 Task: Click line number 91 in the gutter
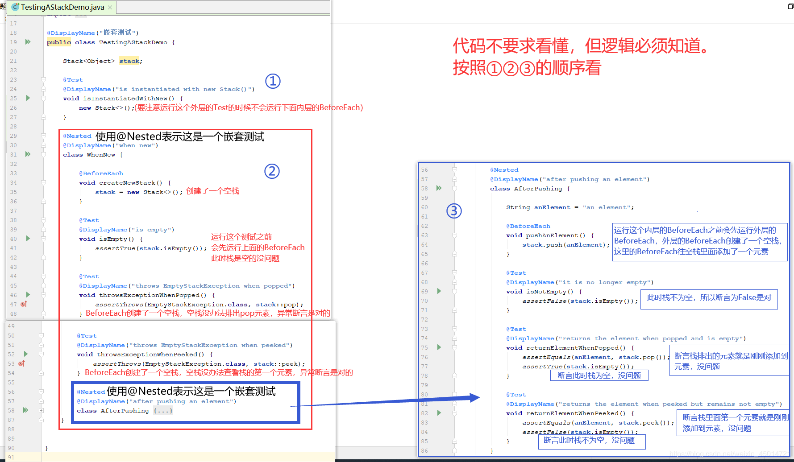(11, 458)
